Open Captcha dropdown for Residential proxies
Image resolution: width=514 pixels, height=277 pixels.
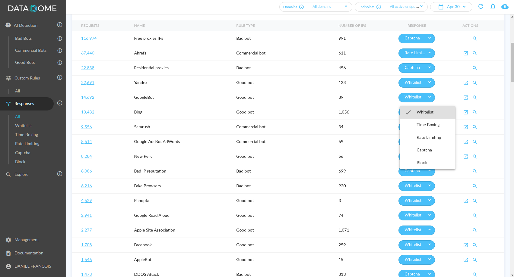(417, 68)
